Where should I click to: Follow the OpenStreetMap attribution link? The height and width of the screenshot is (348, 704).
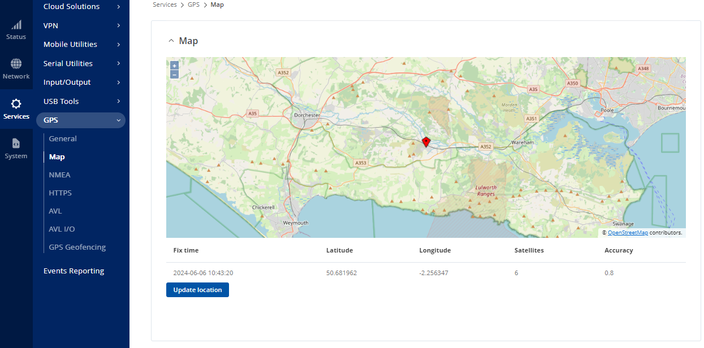pos(628,232)
